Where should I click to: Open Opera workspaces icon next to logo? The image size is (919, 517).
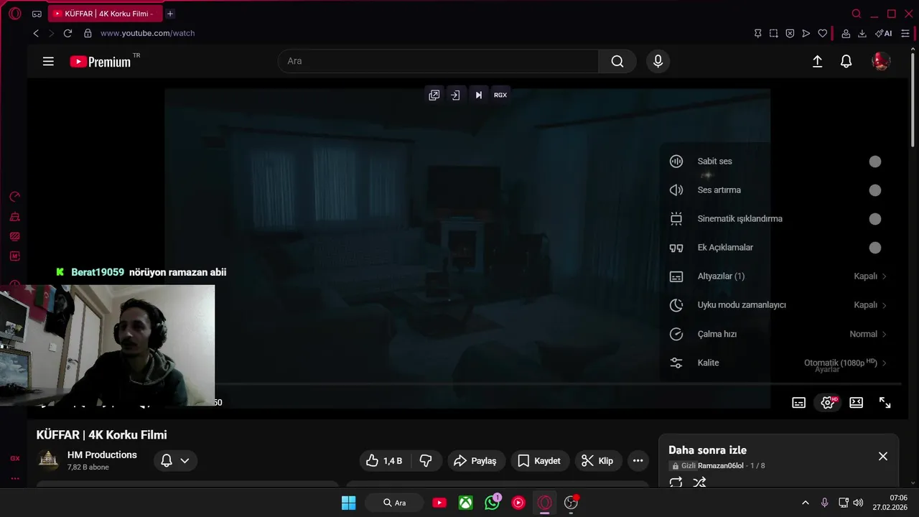click(37, 14)
